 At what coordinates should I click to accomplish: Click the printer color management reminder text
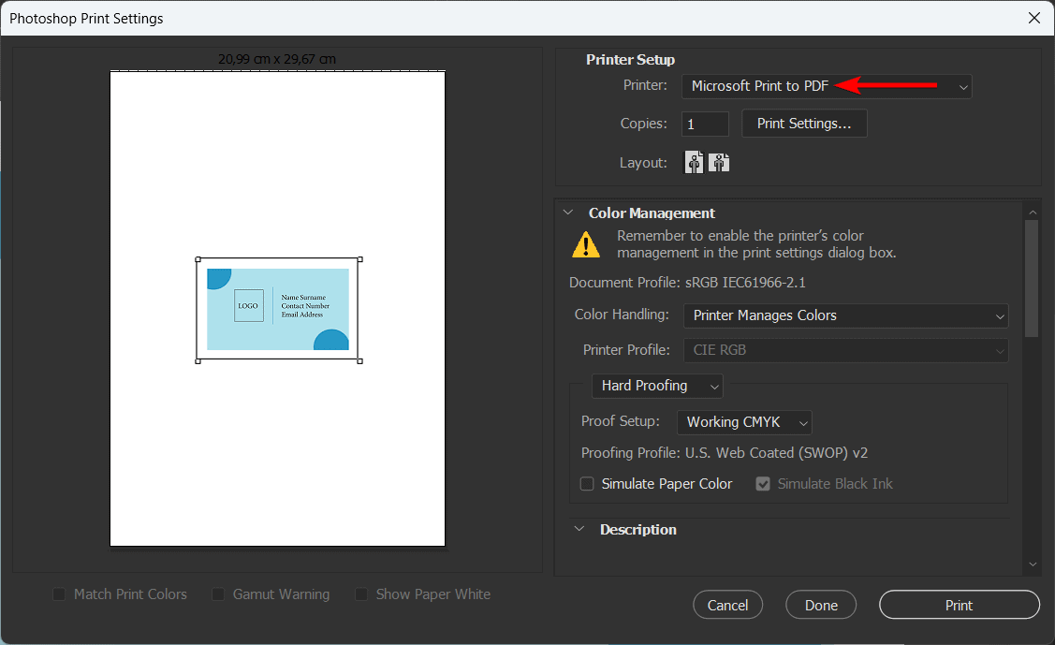pos(756,244)
